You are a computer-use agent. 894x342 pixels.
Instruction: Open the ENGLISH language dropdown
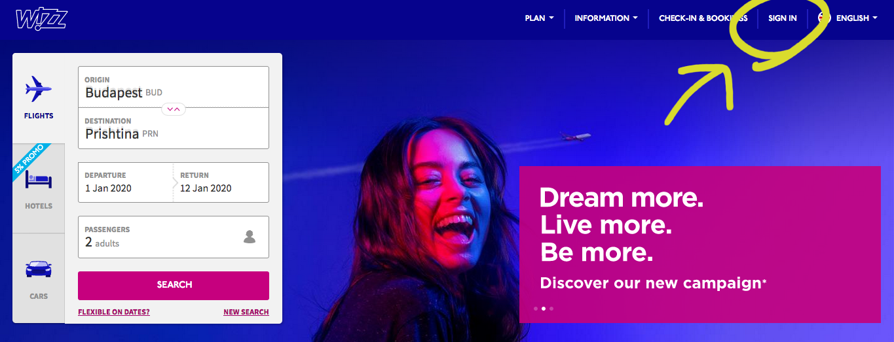(x=857, y=18)
